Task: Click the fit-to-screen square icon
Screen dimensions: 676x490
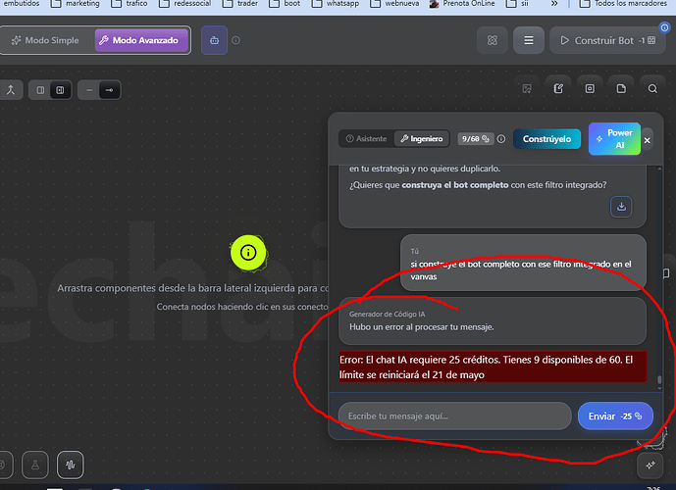Action: click(x=590, y=89)
